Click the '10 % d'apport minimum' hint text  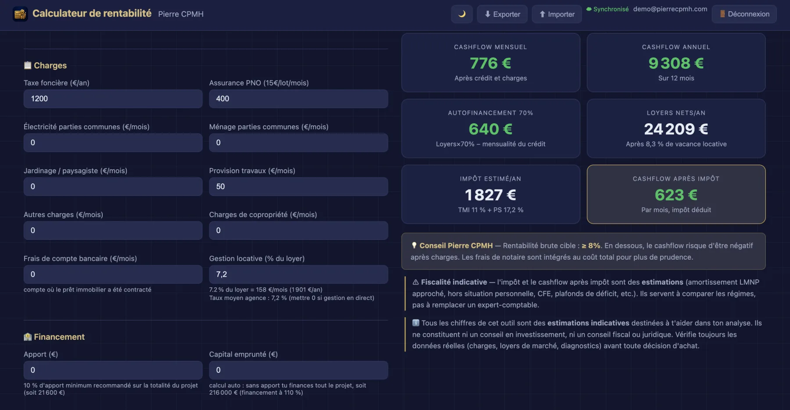[x=111, y=389]
